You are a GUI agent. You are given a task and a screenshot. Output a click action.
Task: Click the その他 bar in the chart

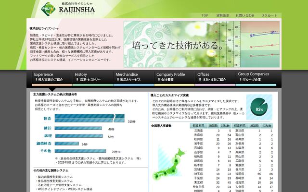pyautogui.click(x=80, y=151)
